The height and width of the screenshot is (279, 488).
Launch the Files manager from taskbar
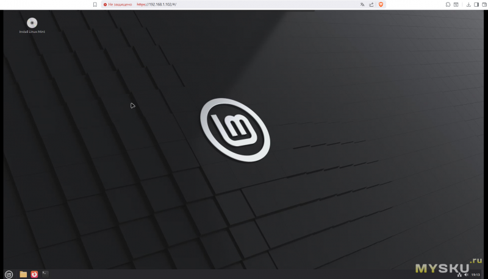[23, 274]
